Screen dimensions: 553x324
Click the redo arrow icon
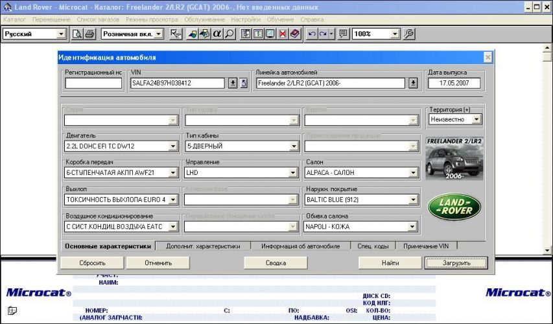coord(323,34)
